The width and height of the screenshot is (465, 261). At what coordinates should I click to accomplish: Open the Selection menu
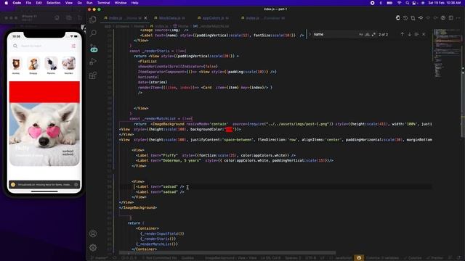[54, 3]
